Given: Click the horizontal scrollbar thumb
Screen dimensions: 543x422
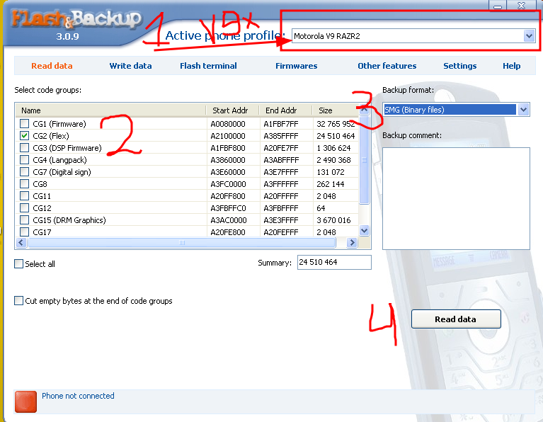Looking at the screenshot, I should click(182, 243).
